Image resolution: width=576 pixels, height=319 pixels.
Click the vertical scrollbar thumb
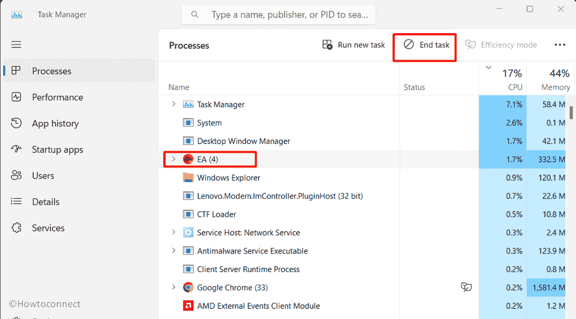click(572, 113)
